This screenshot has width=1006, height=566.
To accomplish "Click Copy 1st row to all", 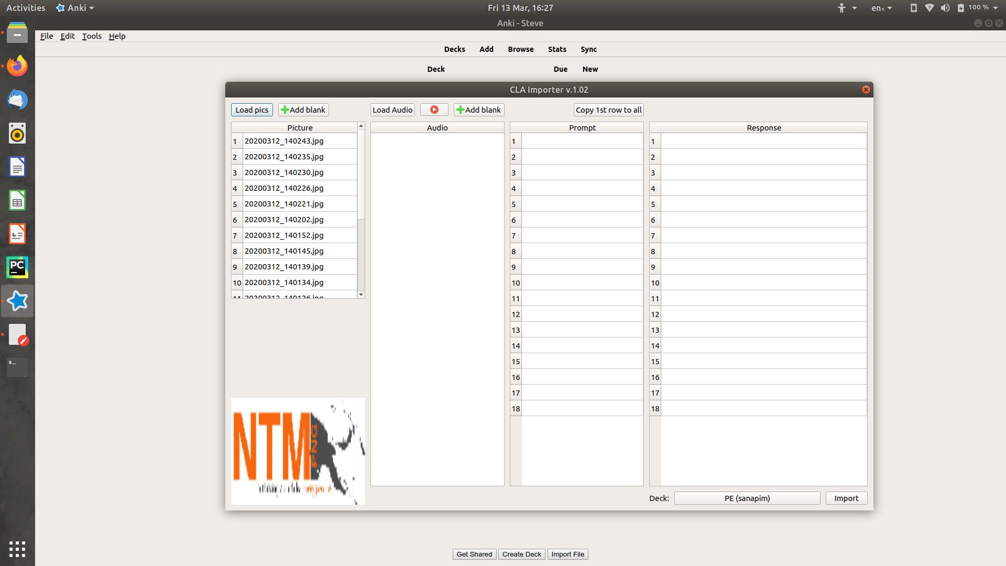I will 608,110.
